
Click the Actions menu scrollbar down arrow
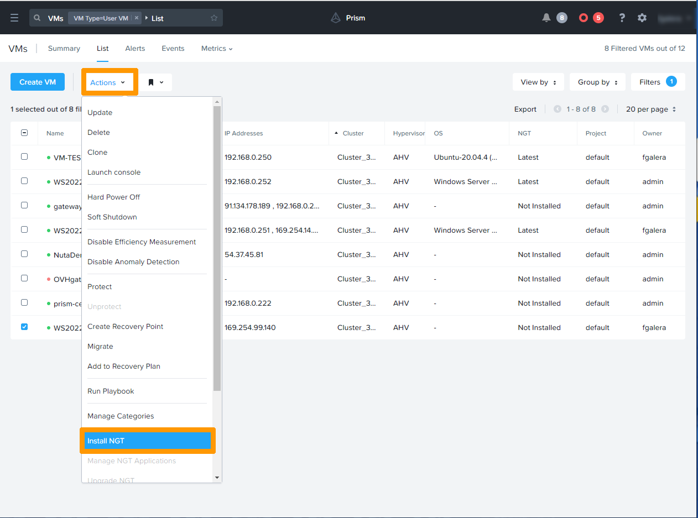pyautogui.click(x=217, y=478)
